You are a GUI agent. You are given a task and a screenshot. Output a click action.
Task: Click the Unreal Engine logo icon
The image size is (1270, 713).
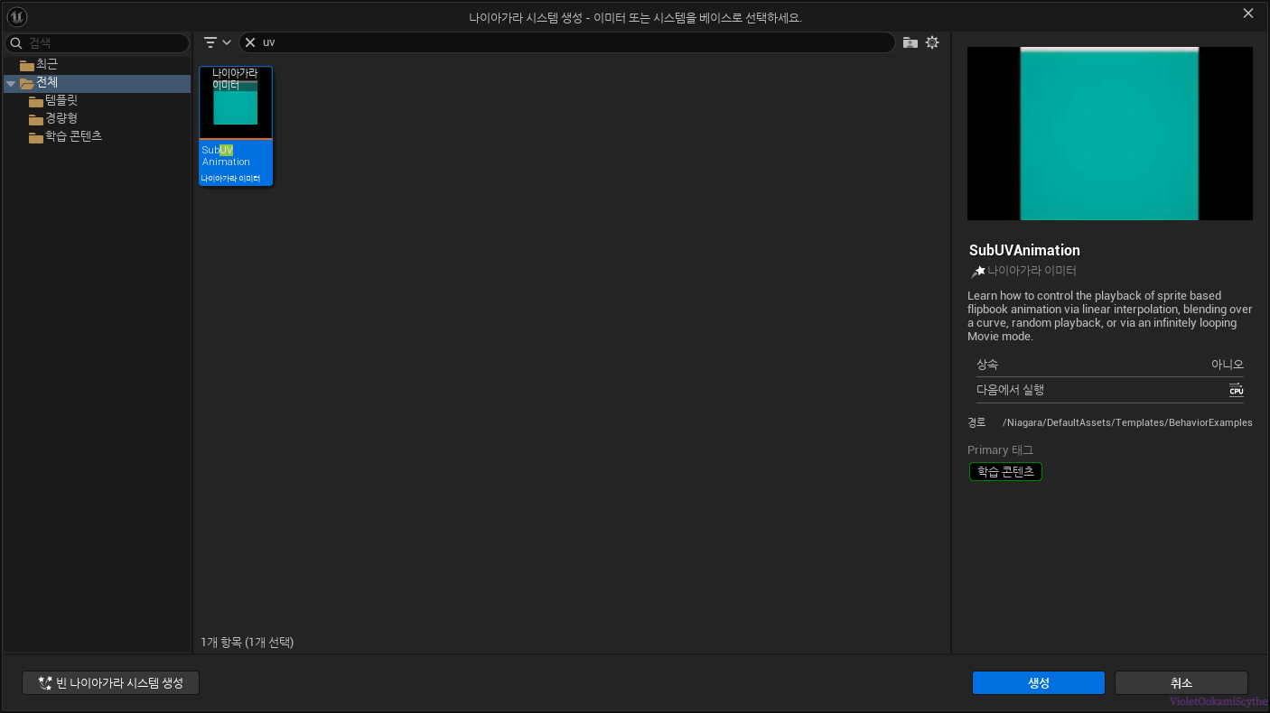click(16, 16)
